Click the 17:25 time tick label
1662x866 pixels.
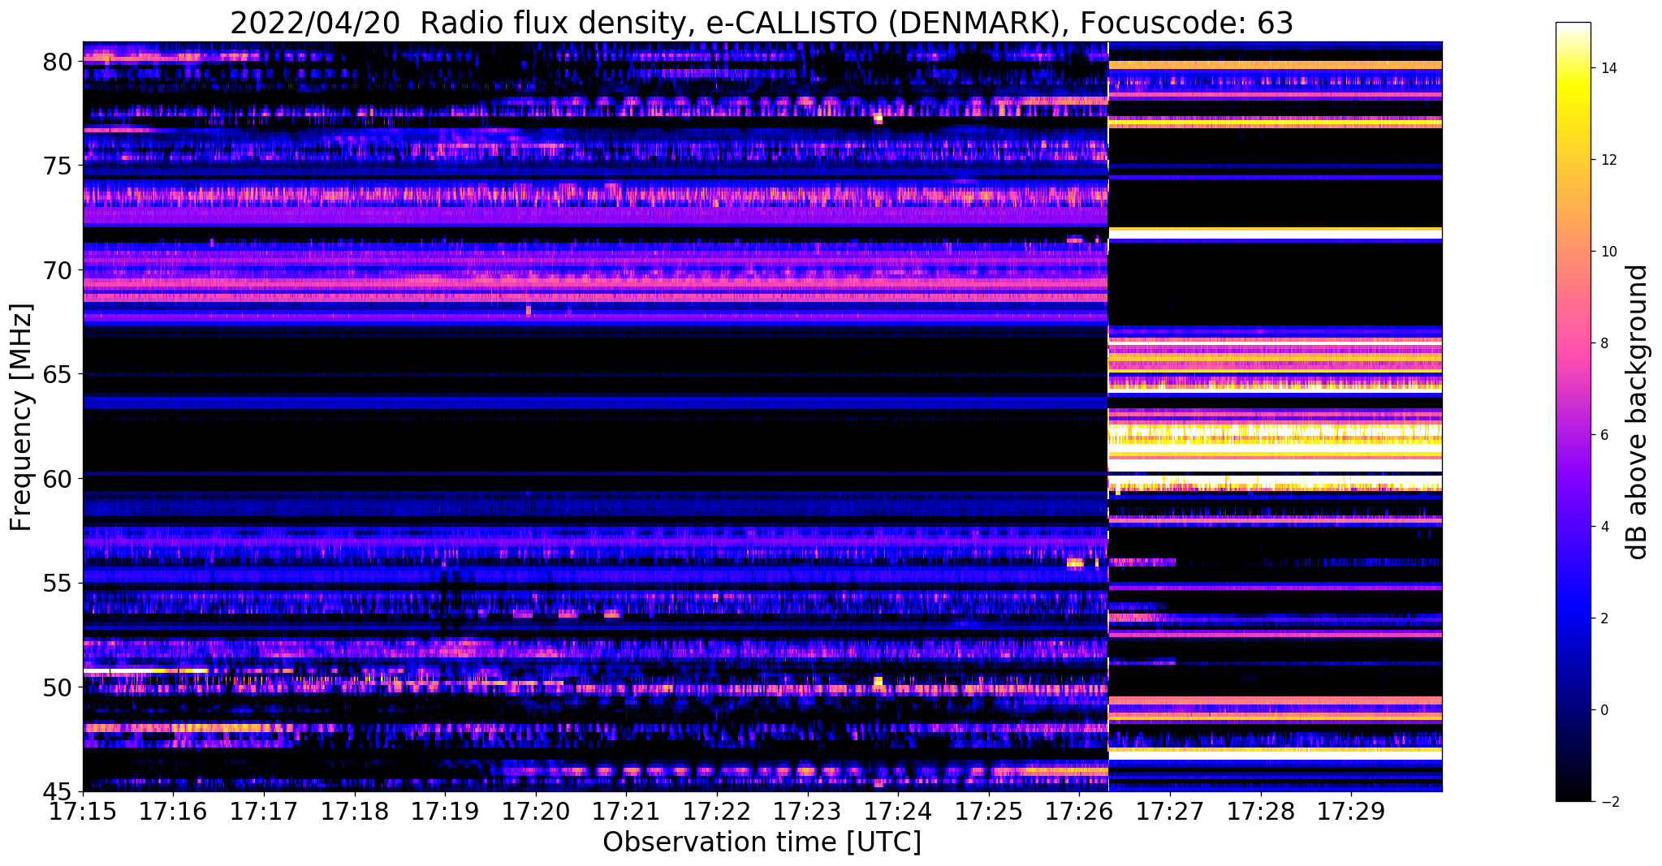[x=989, y=811]
